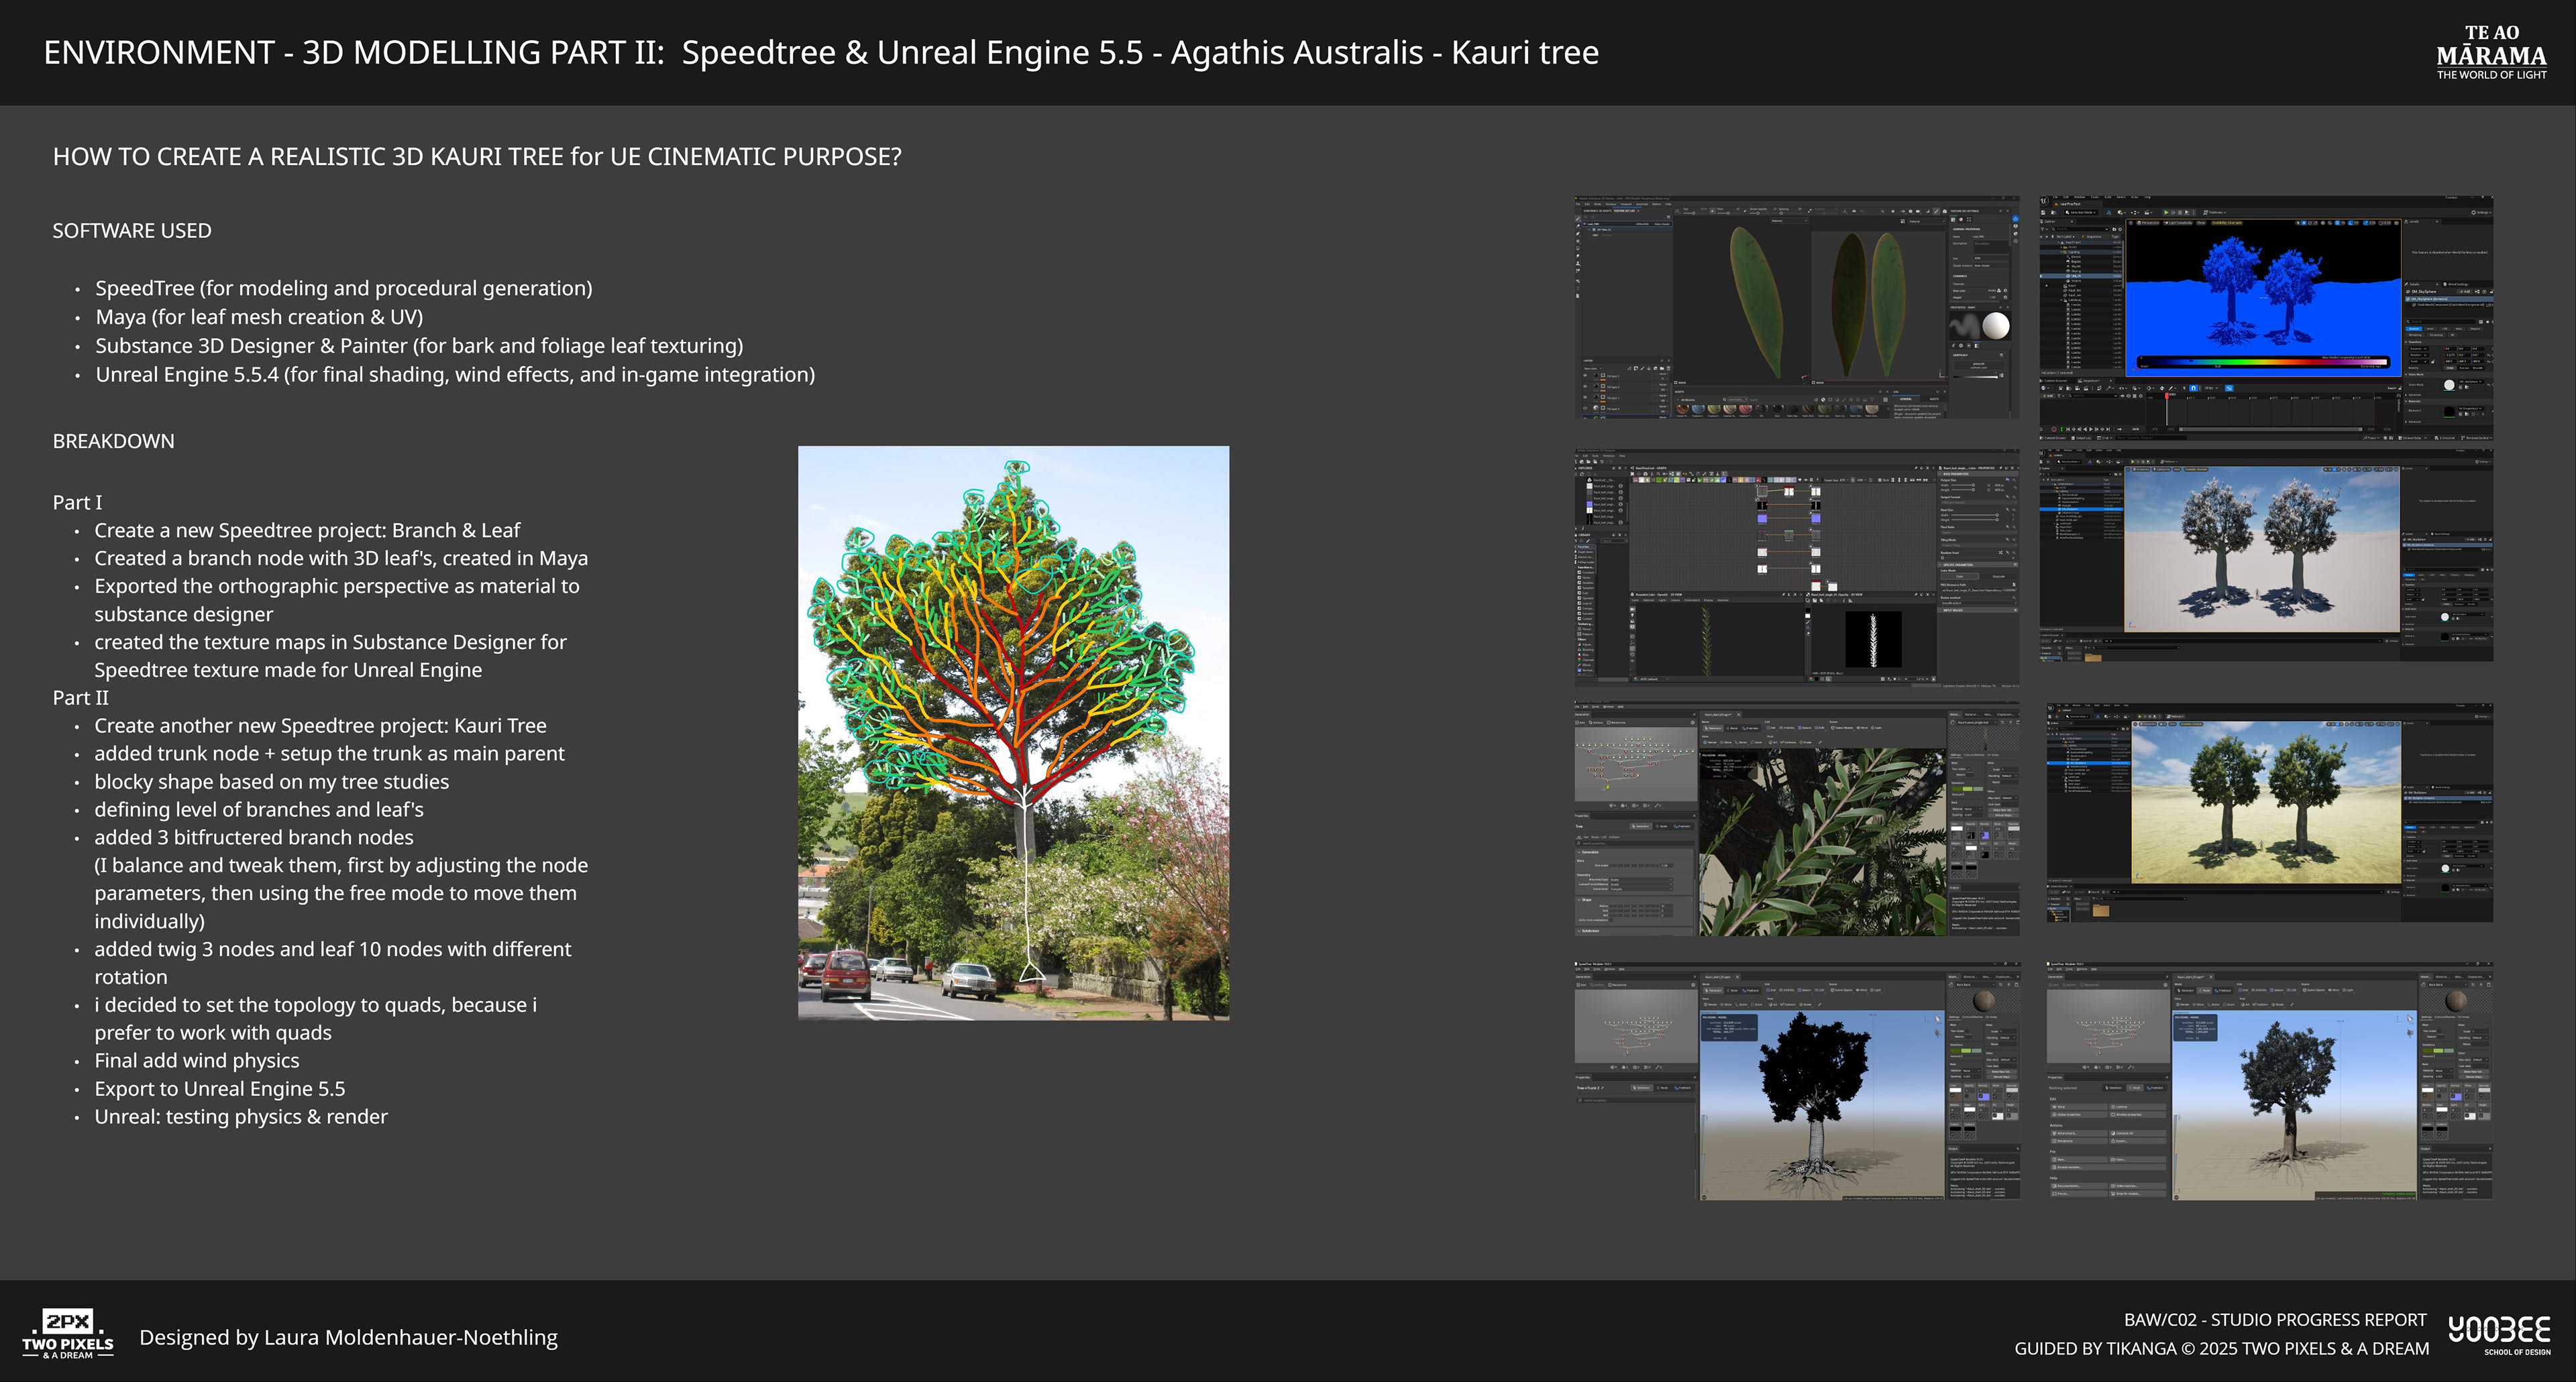This screenshot has height=1382, width=2576.
Task: Click the 'Part II' label
Action: click(80, 697)
